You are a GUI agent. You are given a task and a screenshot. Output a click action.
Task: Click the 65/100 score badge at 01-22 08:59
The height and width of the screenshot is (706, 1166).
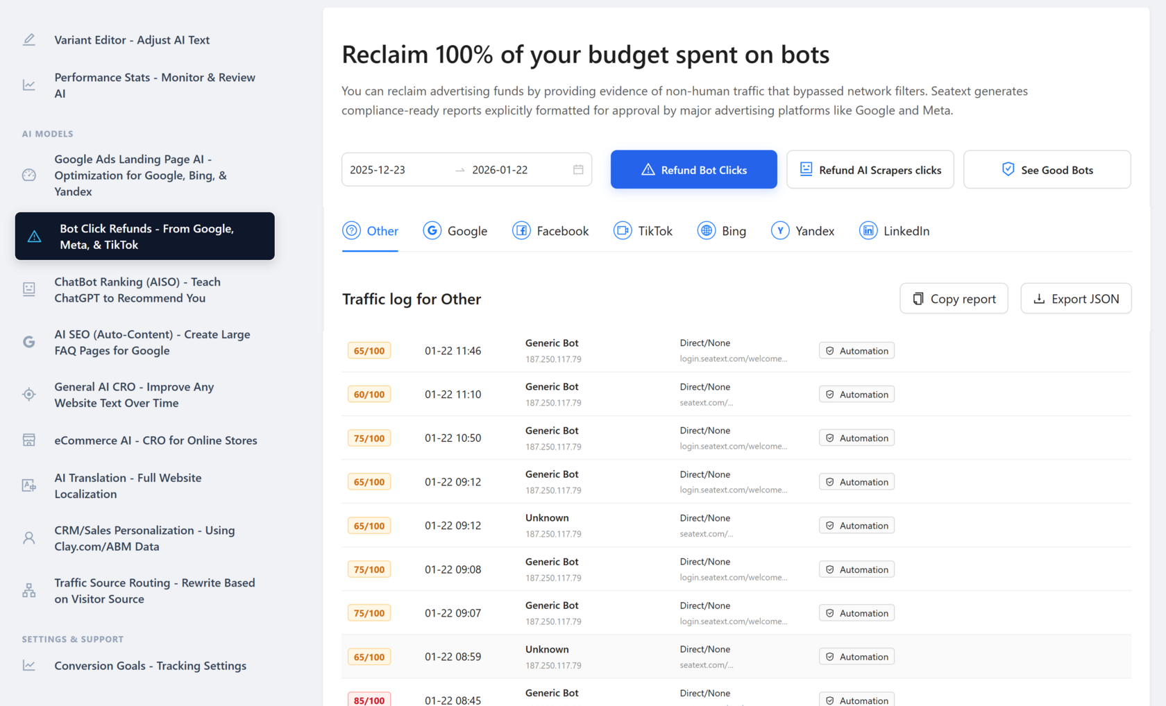pyautogui.click(x=369, y=657)
